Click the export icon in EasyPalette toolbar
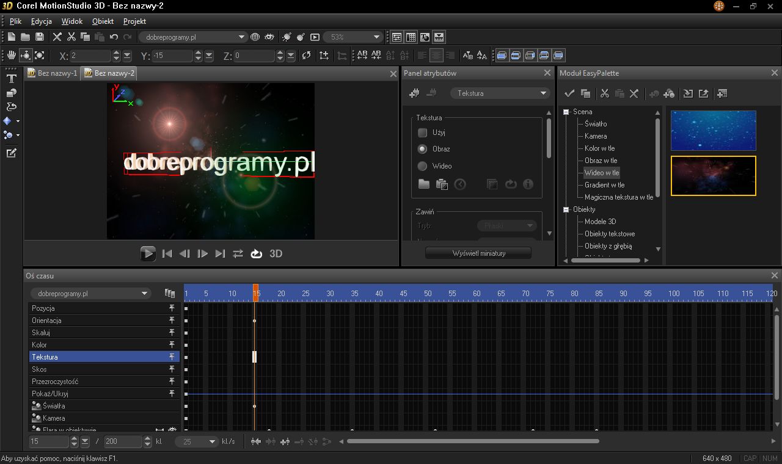The image size is (782, 464). [x=703, y=93]
